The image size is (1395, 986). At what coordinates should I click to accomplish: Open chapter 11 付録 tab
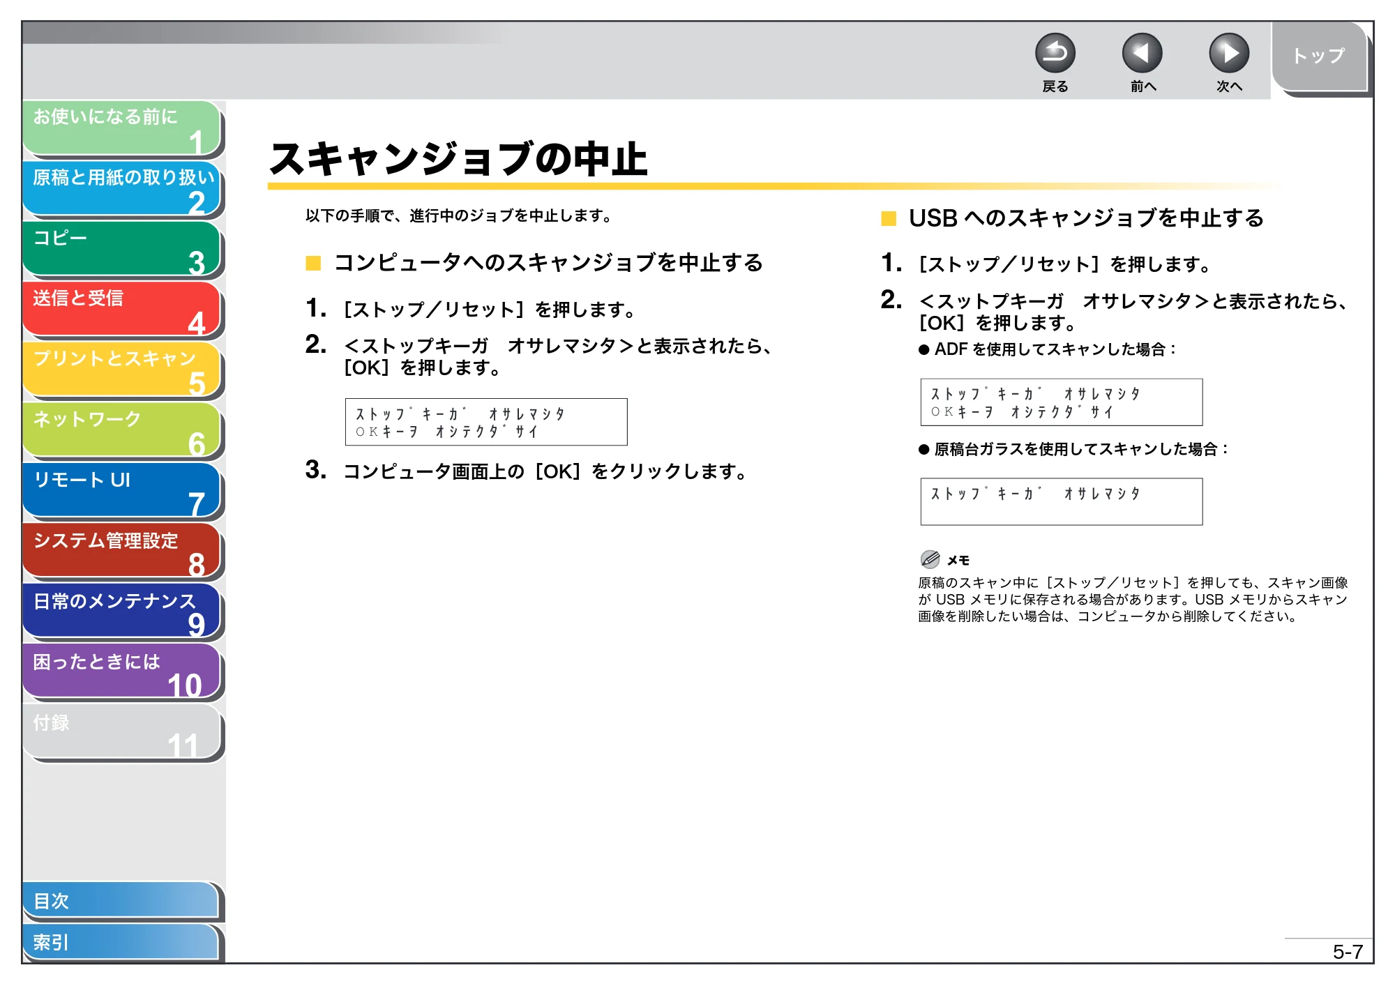point(122,732)
